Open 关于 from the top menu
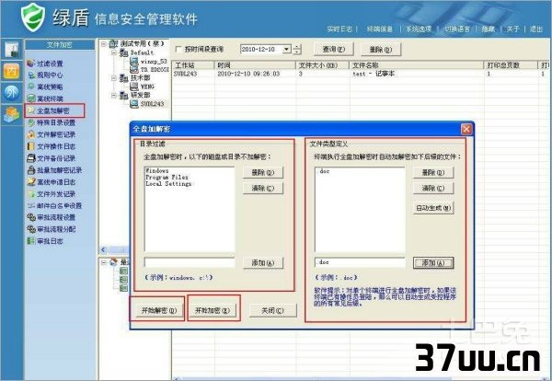 (x=513, y=29)
